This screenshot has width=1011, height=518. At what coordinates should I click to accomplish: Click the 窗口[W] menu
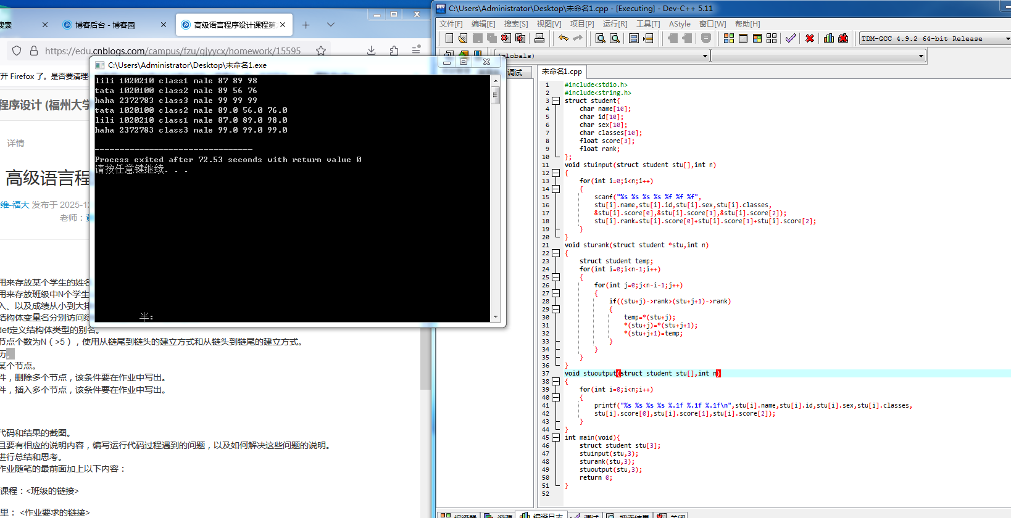coord(712,23)
